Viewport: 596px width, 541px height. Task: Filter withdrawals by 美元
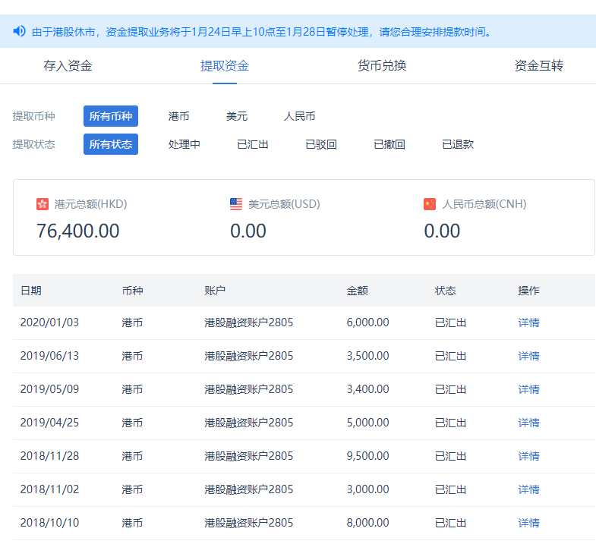(236, 116)
